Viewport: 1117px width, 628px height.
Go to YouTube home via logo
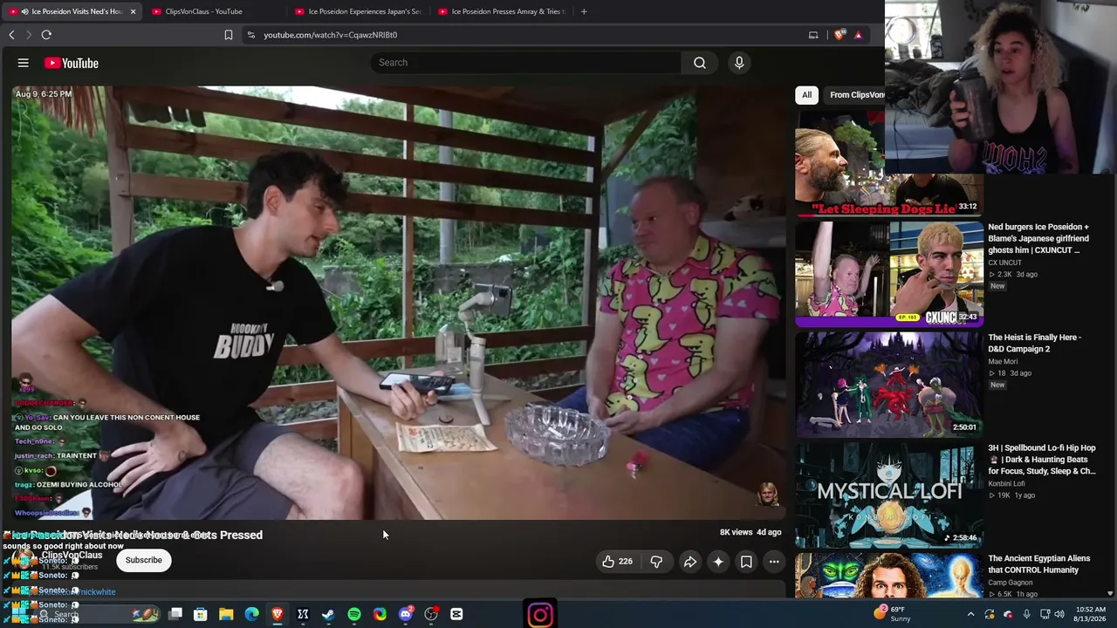pyautogui.click(x=72, y=63)
